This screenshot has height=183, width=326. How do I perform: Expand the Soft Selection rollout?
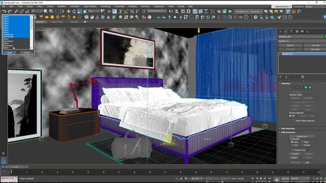tap(288, 129)
